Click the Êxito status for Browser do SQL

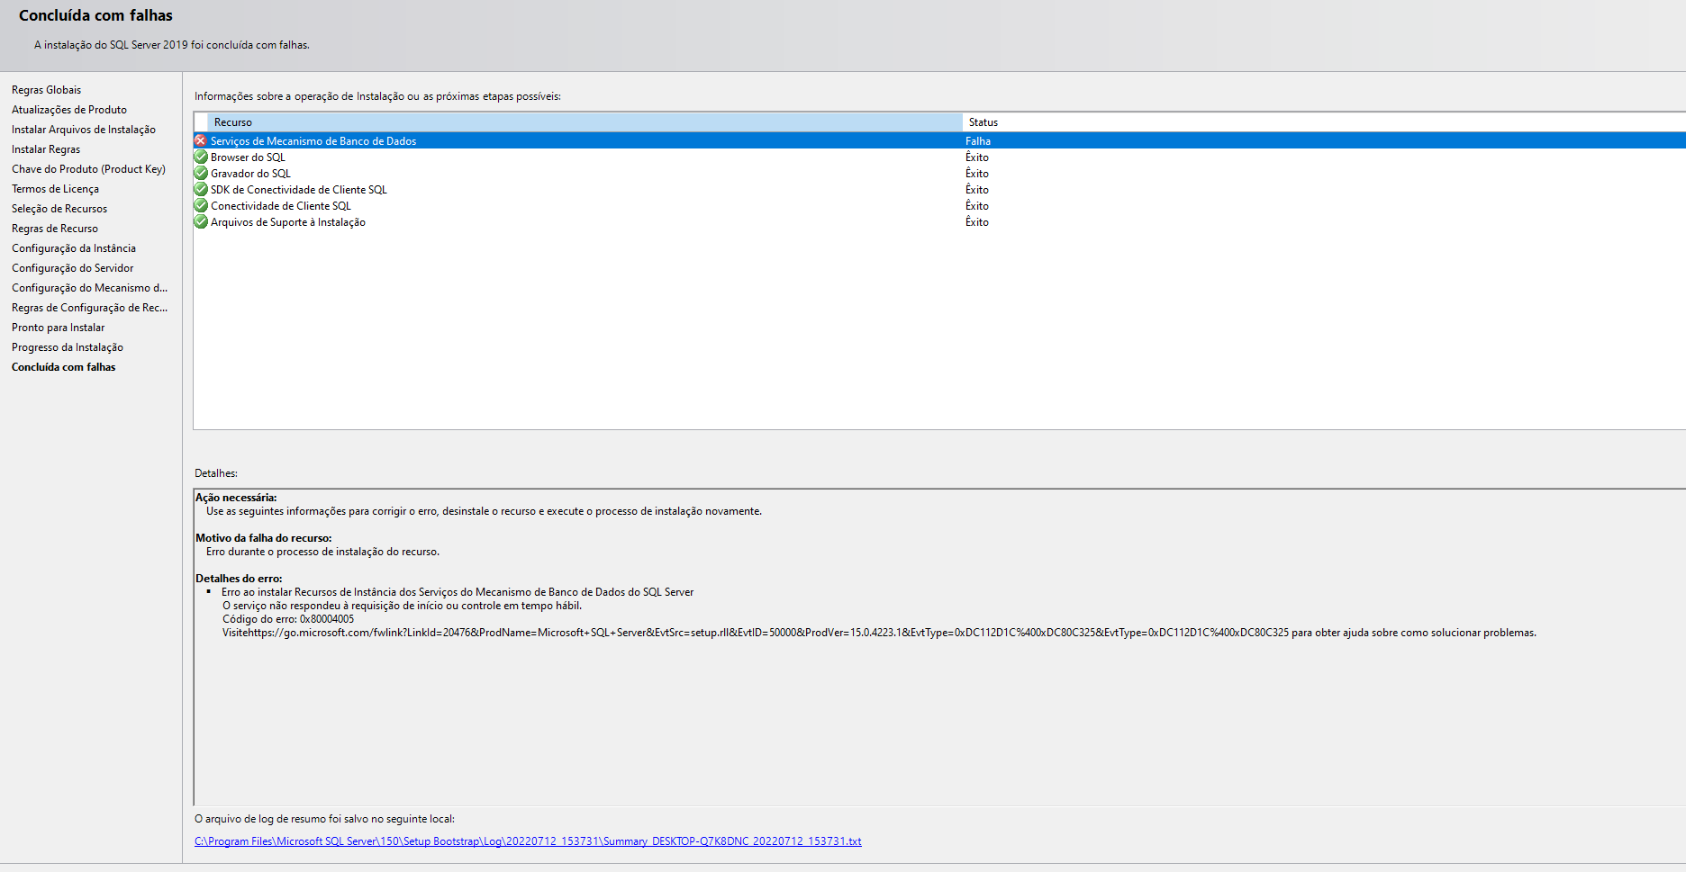(977, 157)
